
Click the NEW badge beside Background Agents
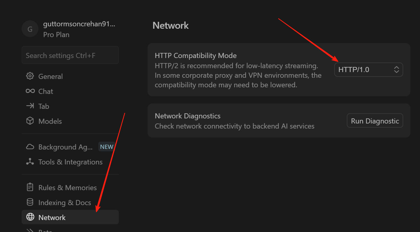click(x=106, y=147)
